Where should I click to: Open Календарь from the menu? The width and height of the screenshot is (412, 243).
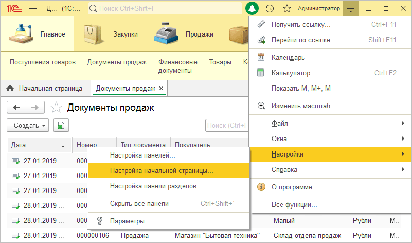tap(330, 57)
